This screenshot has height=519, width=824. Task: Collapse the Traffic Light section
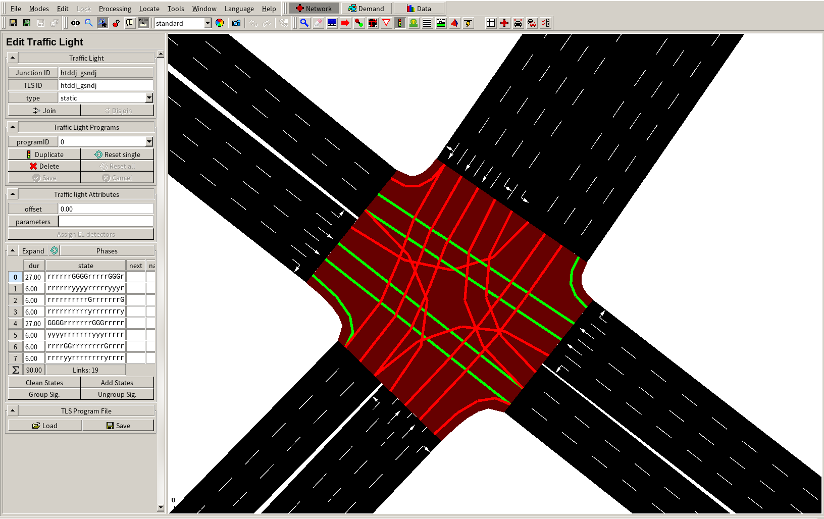(13, 58)
